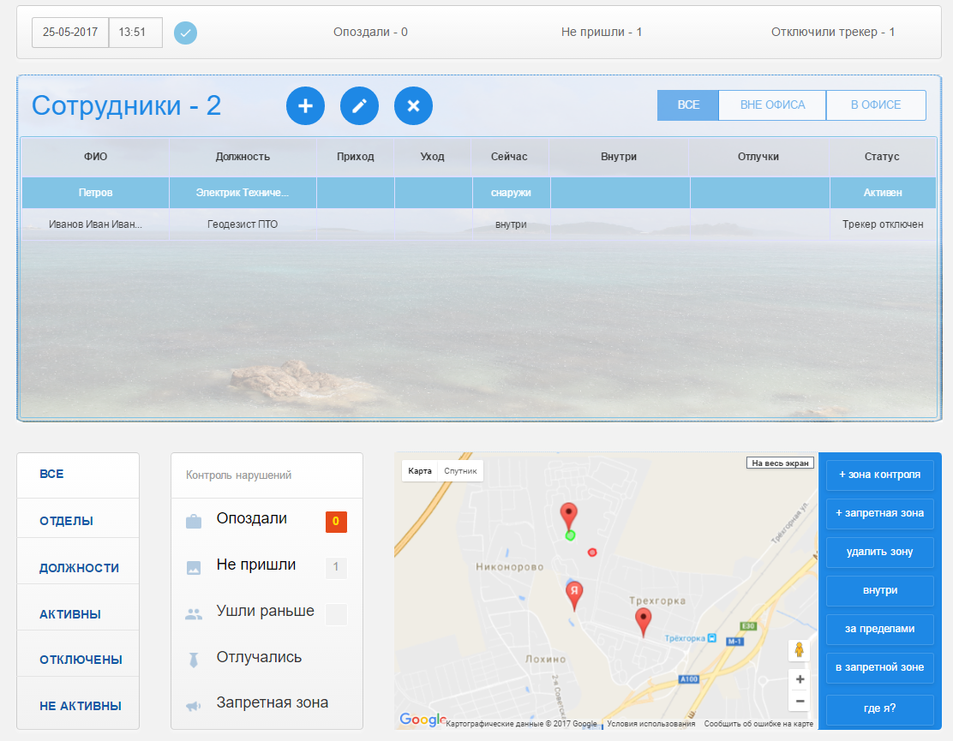
Task: Switch map to Спутник view
Action: coord(460,471)
